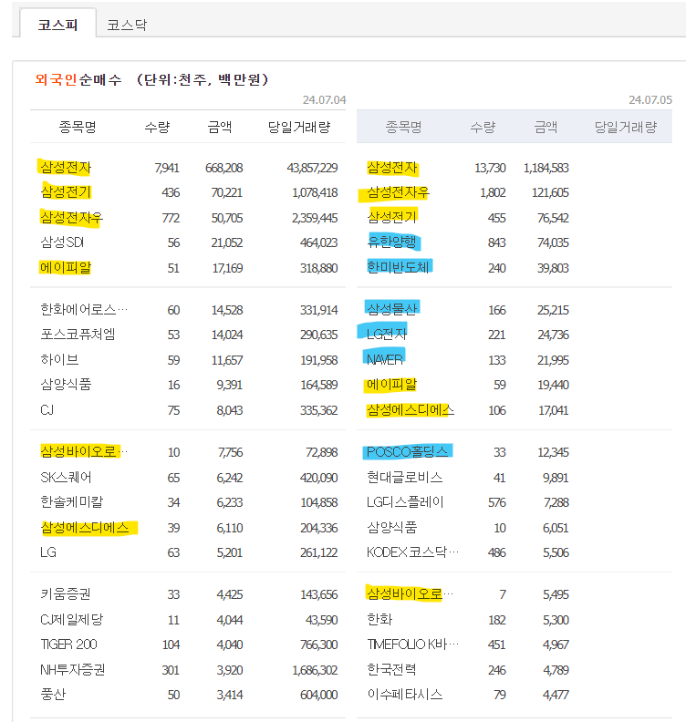Open 에이피알 link in 24.07.05 table

[x=391, y=385]
